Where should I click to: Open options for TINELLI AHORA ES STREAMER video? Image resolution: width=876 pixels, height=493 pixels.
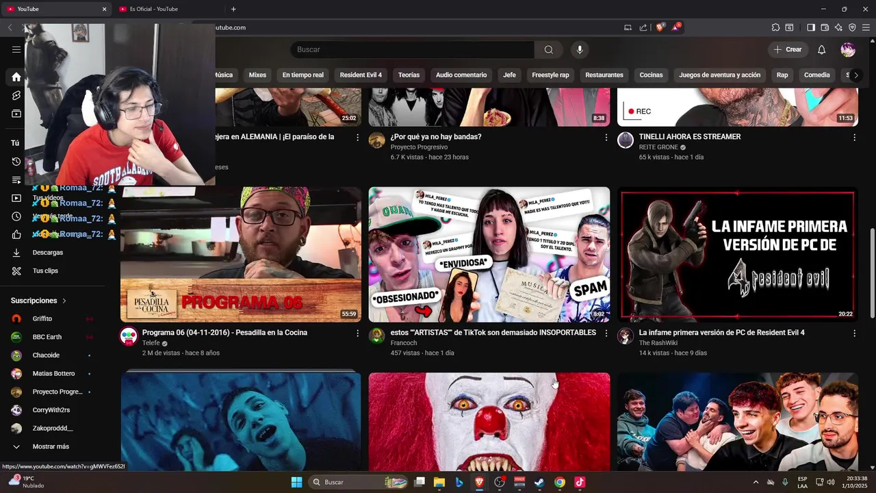point(854,137)
